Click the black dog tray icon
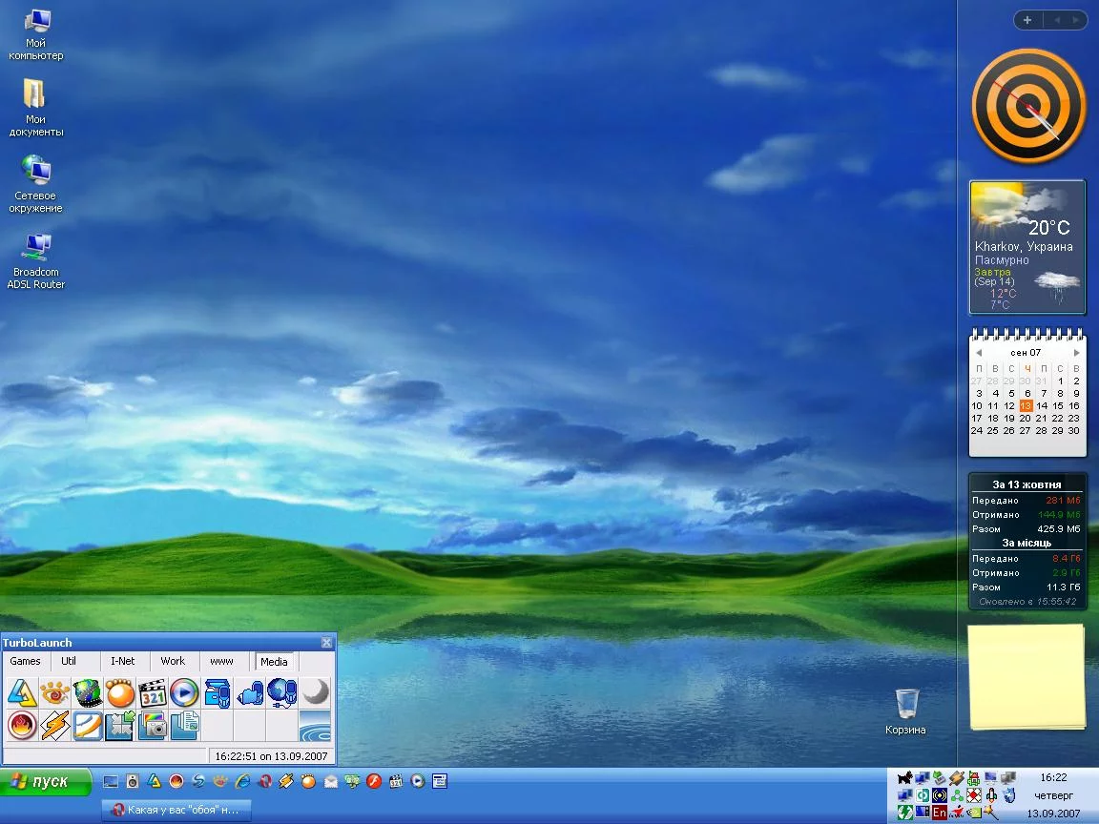This screenshot has width=1099, height=824. click(x=904, y=778)
